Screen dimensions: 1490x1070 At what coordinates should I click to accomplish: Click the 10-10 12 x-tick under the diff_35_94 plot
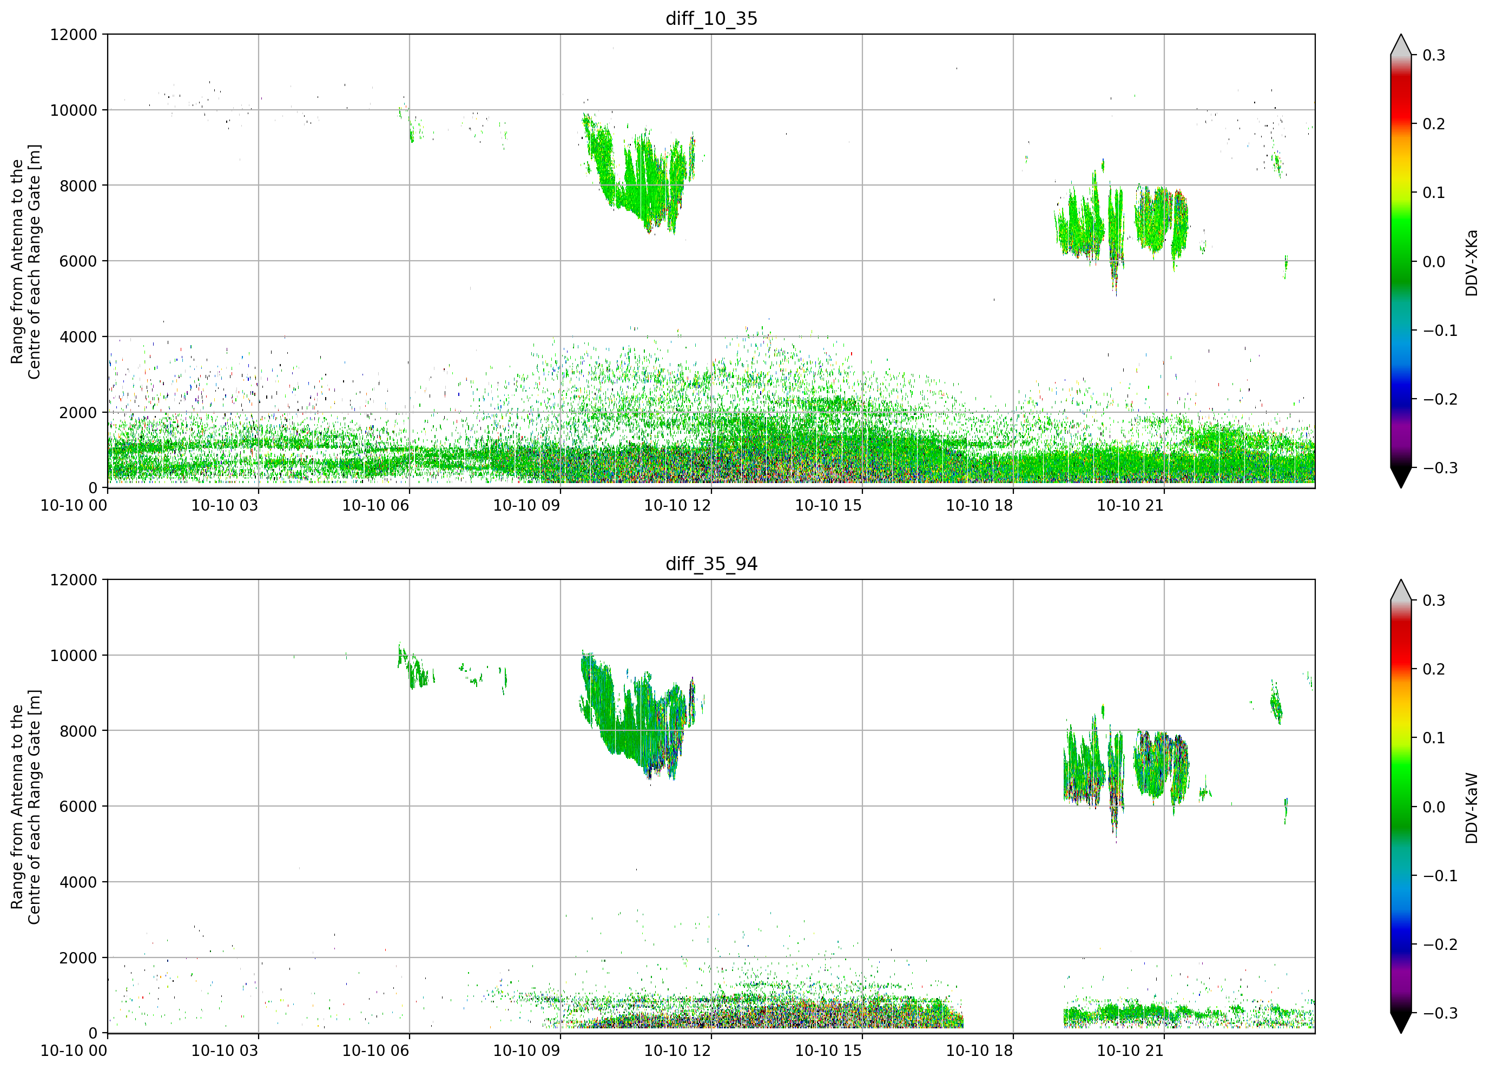[x=677, y=1051]
